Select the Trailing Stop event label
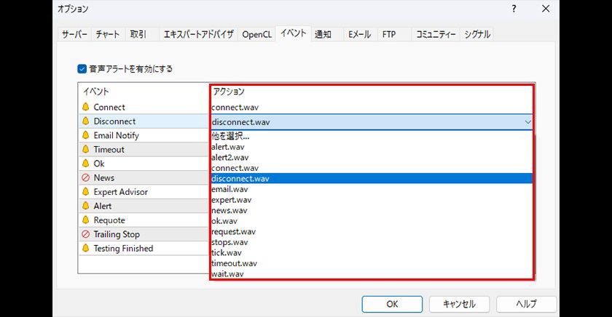 [117, 234]
